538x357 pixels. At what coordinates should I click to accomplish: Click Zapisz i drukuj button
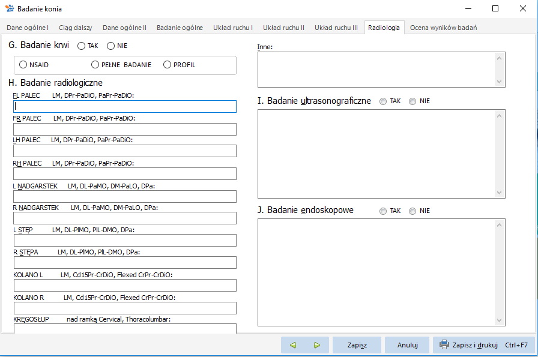[x=484, y=345]
